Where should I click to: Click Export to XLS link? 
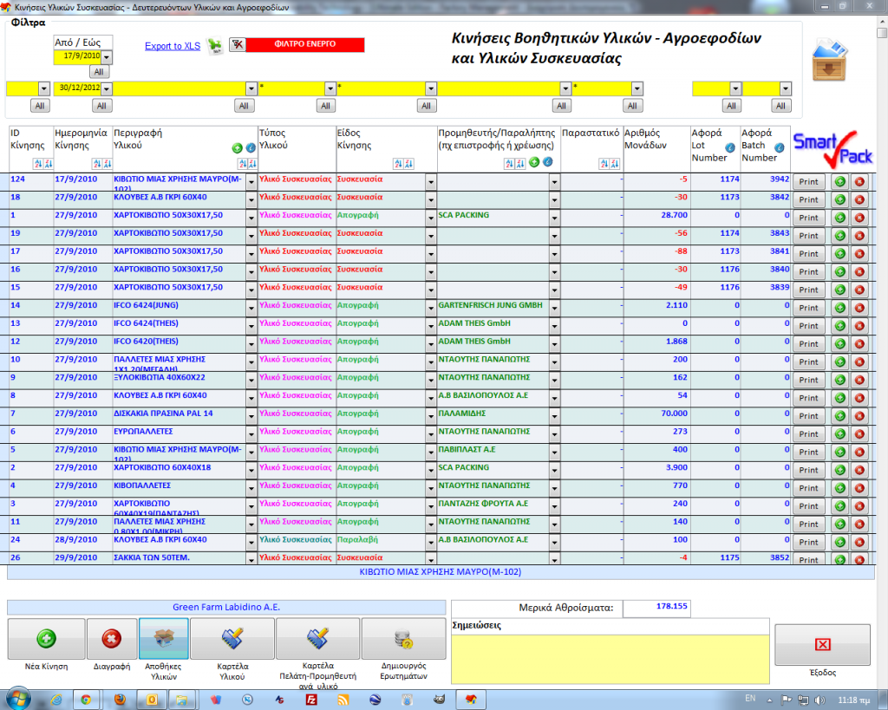point(173,47)
